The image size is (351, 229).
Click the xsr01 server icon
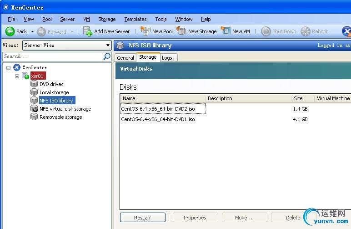25,76
